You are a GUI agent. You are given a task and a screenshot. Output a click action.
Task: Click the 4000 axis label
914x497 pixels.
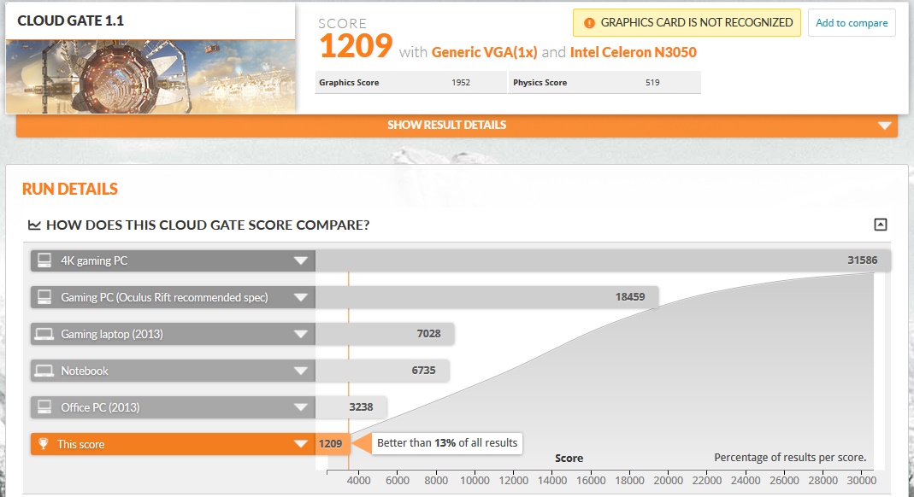pos(358,481)
